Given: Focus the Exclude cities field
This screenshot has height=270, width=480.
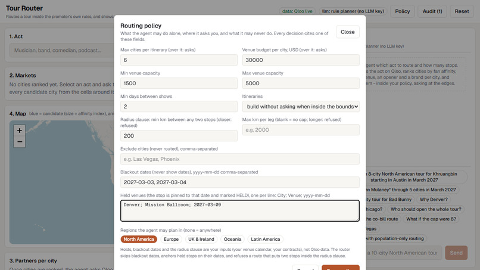Looking at the screenshot, I should click(239, 159).
